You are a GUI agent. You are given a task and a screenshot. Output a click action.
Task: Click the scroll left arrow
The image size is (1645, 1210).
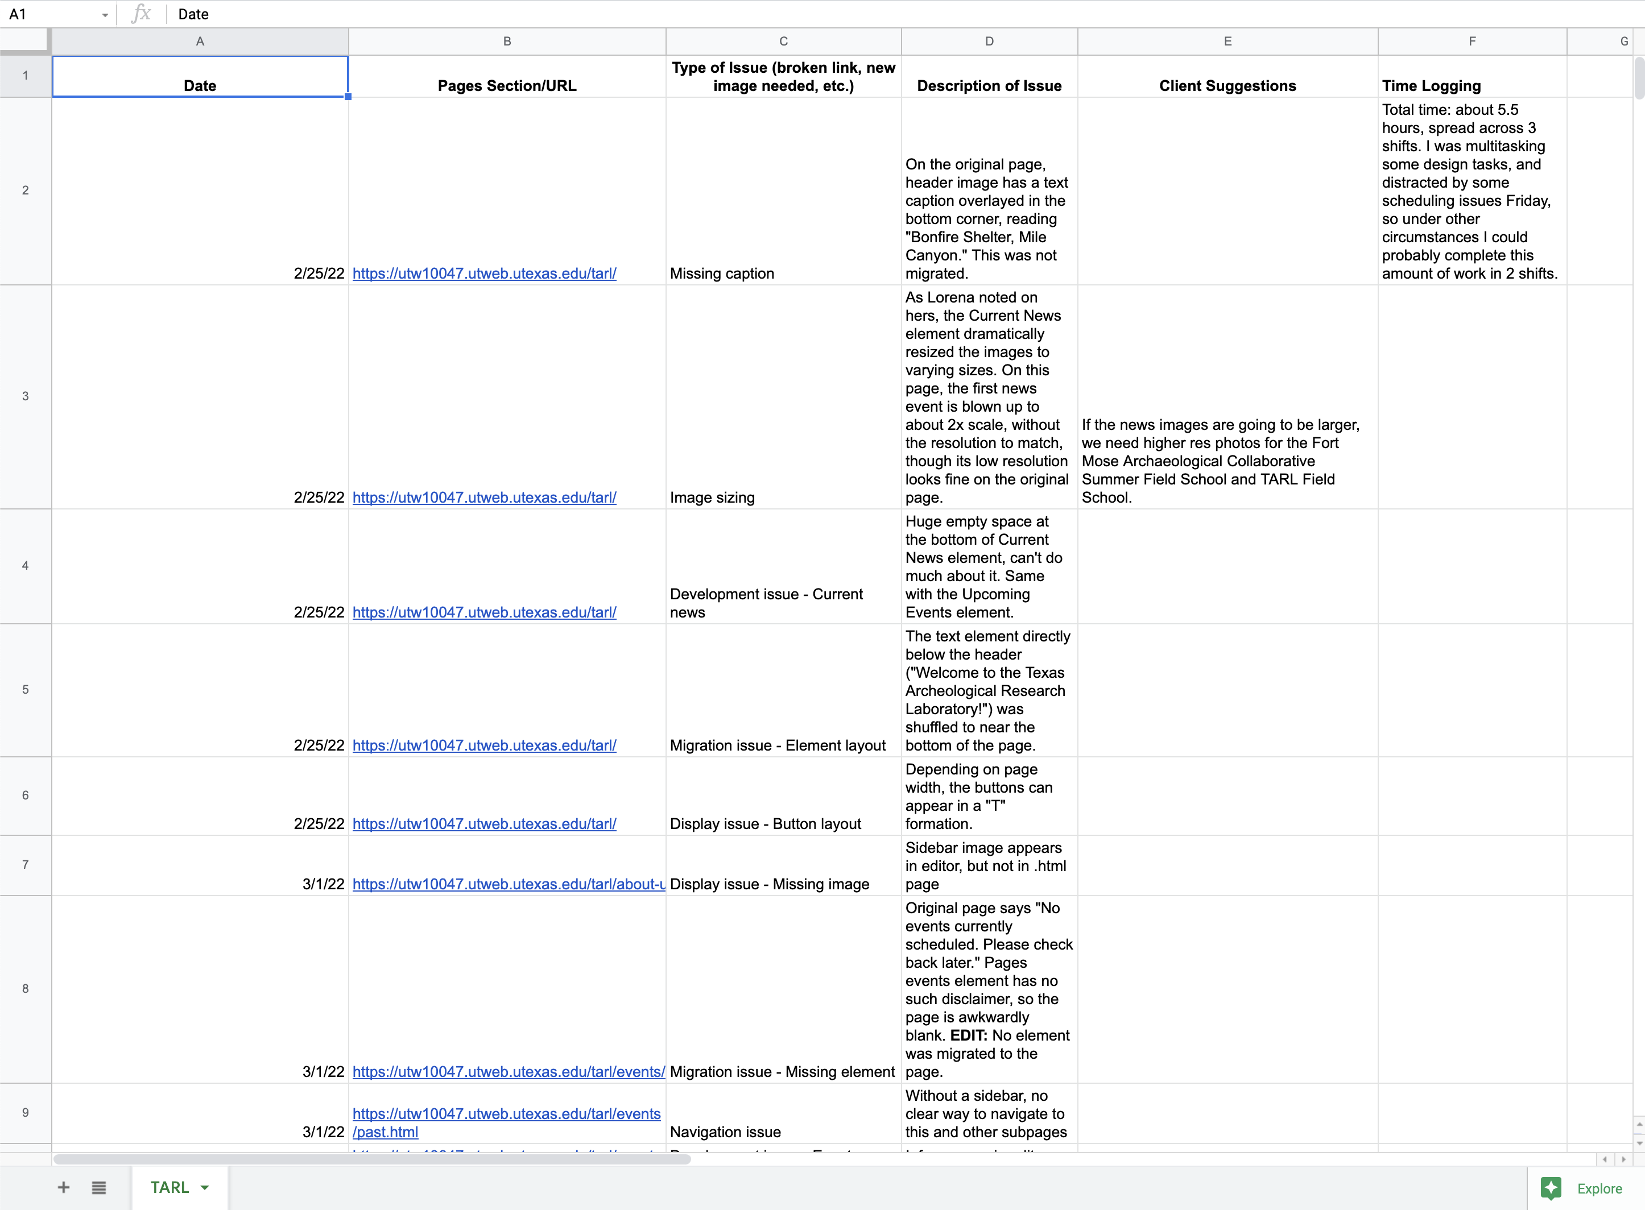(x=1605, y=1159)
